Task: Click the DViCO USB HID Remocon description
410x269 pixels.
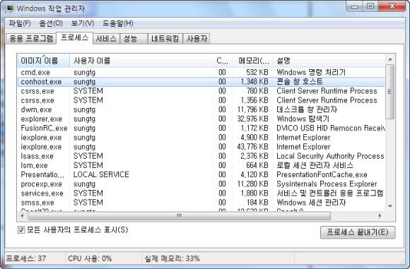Action: [331, 128]
